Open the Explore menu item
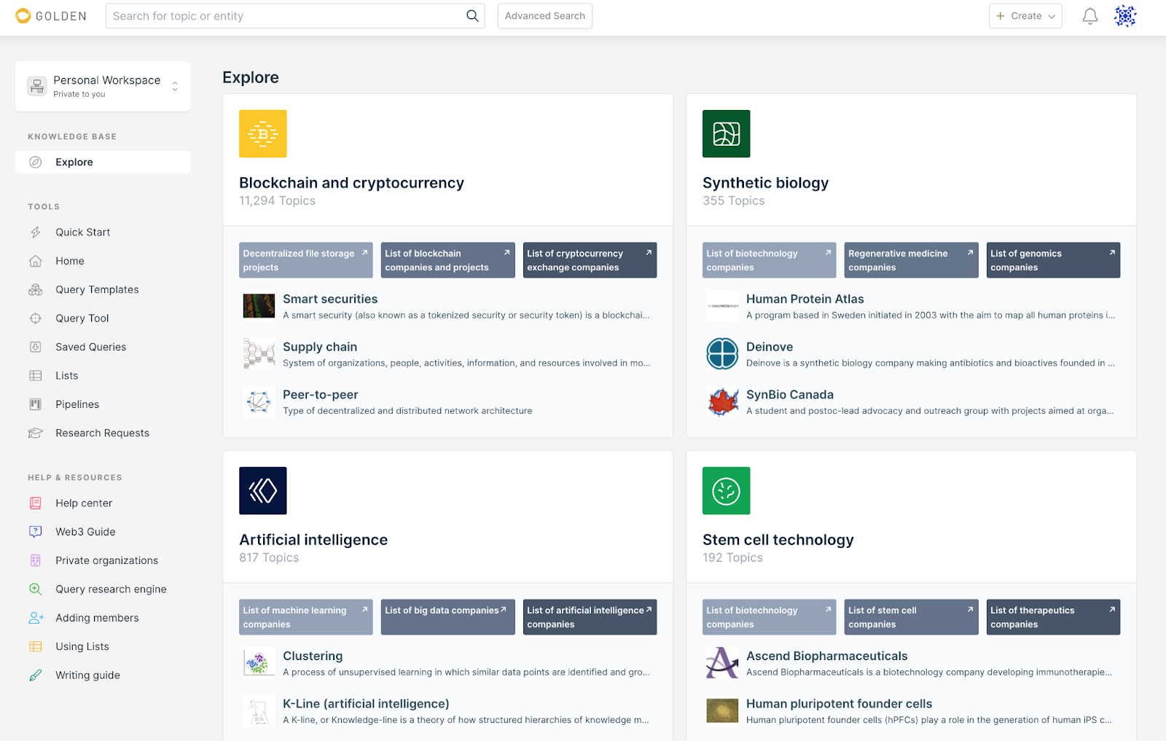The image size is (1166, 741). coord(103,162)
